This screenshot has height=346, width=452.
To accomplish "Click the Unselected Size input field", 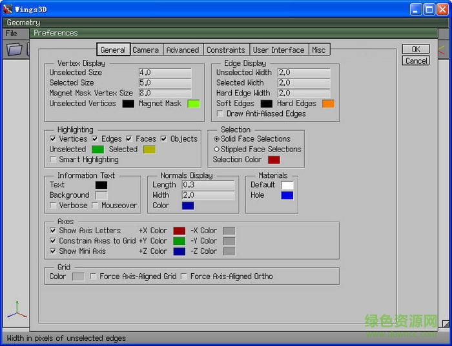I will point(165,73).
